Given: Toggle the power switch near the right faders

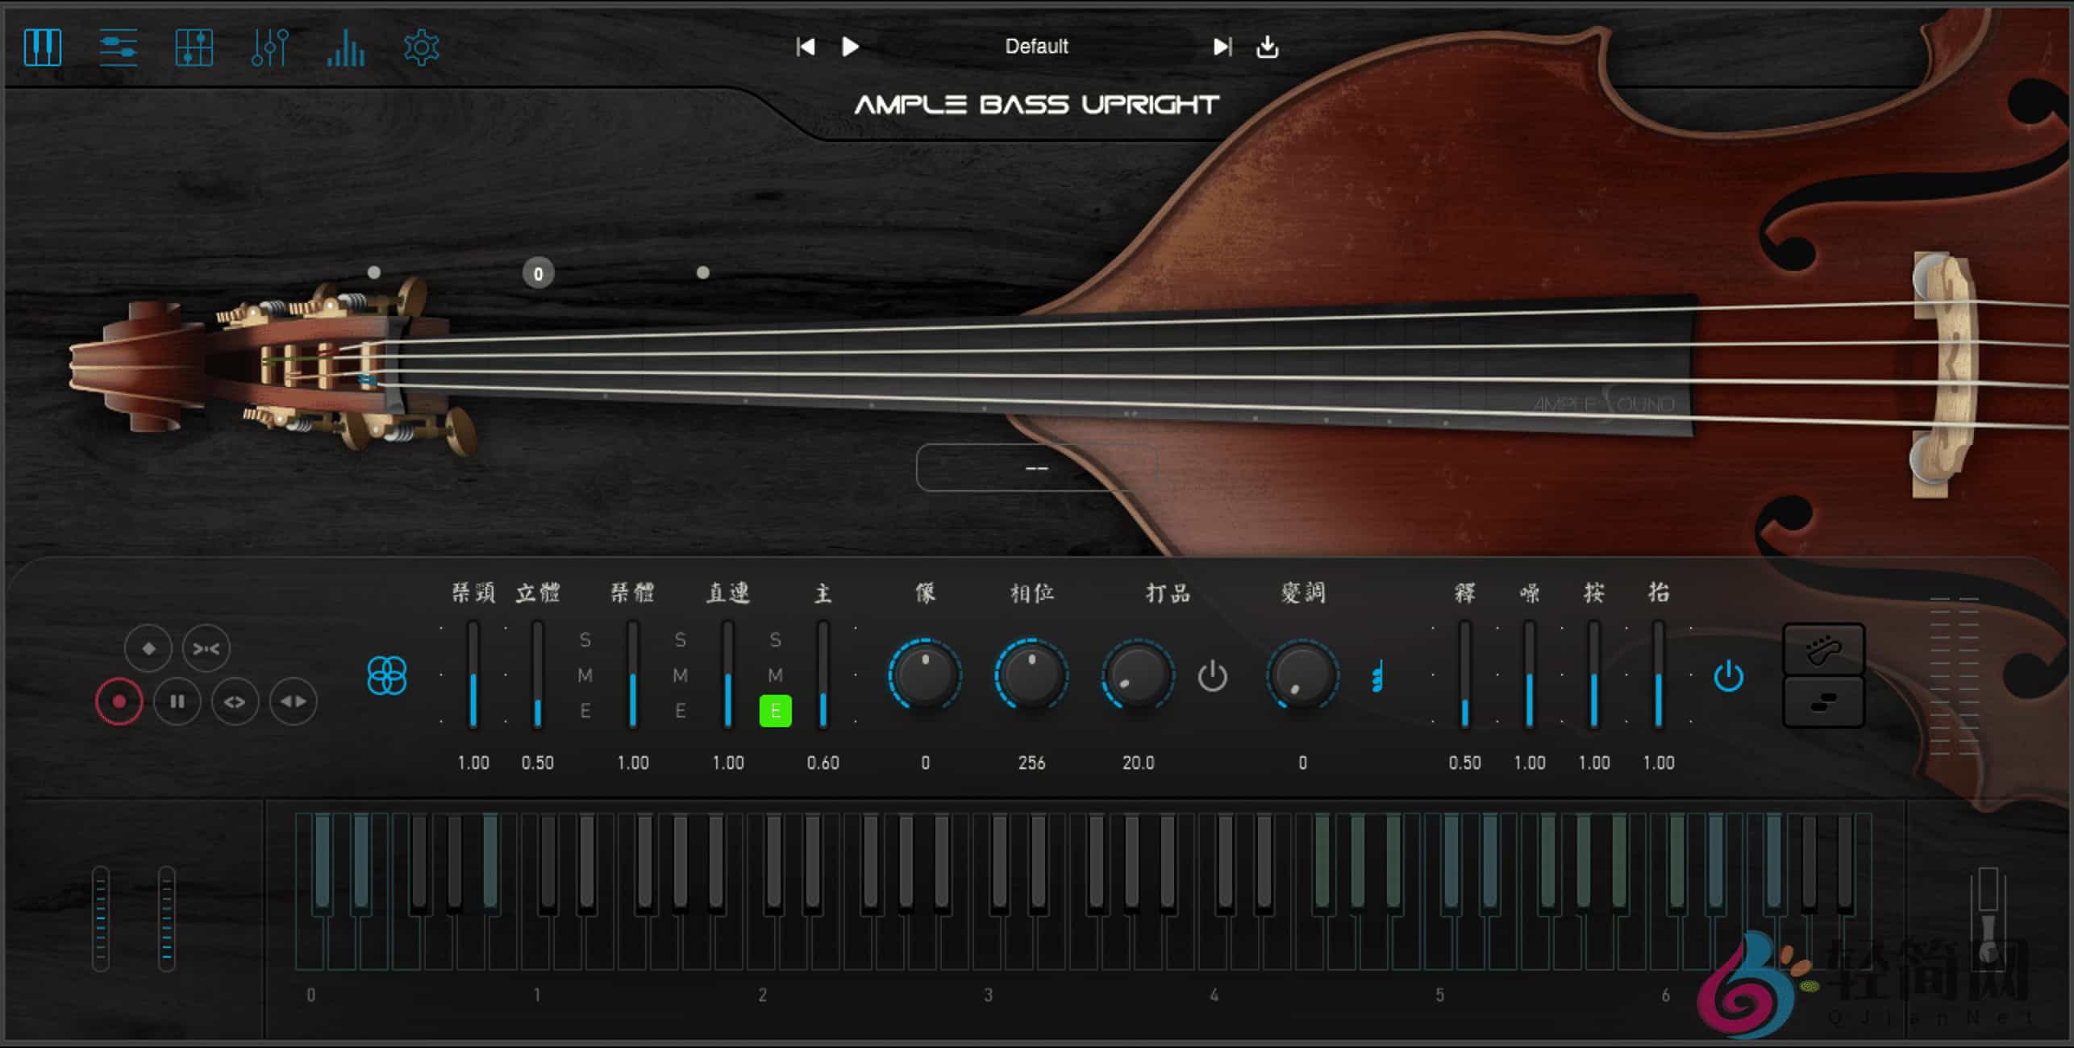Looking at the screenshot, I should pyautogui.click(x=1728, y=677).
